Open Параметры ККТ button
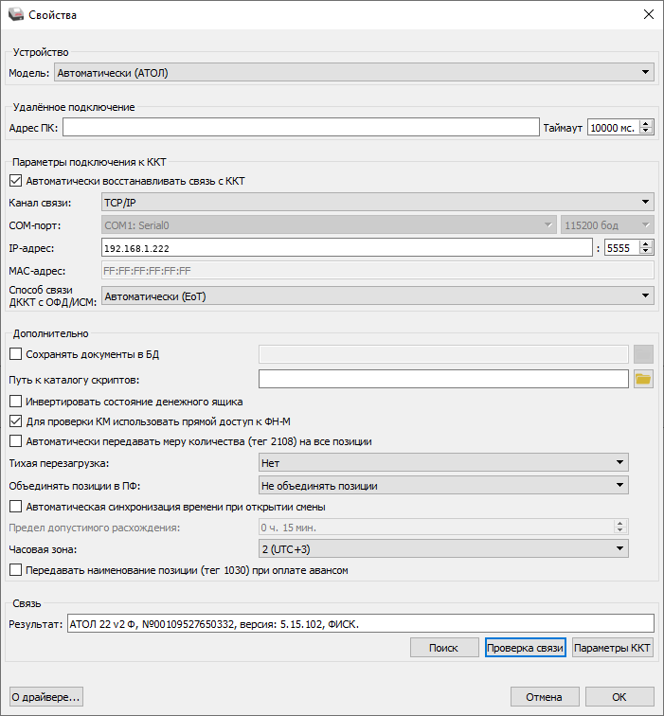 click(613, 648)
